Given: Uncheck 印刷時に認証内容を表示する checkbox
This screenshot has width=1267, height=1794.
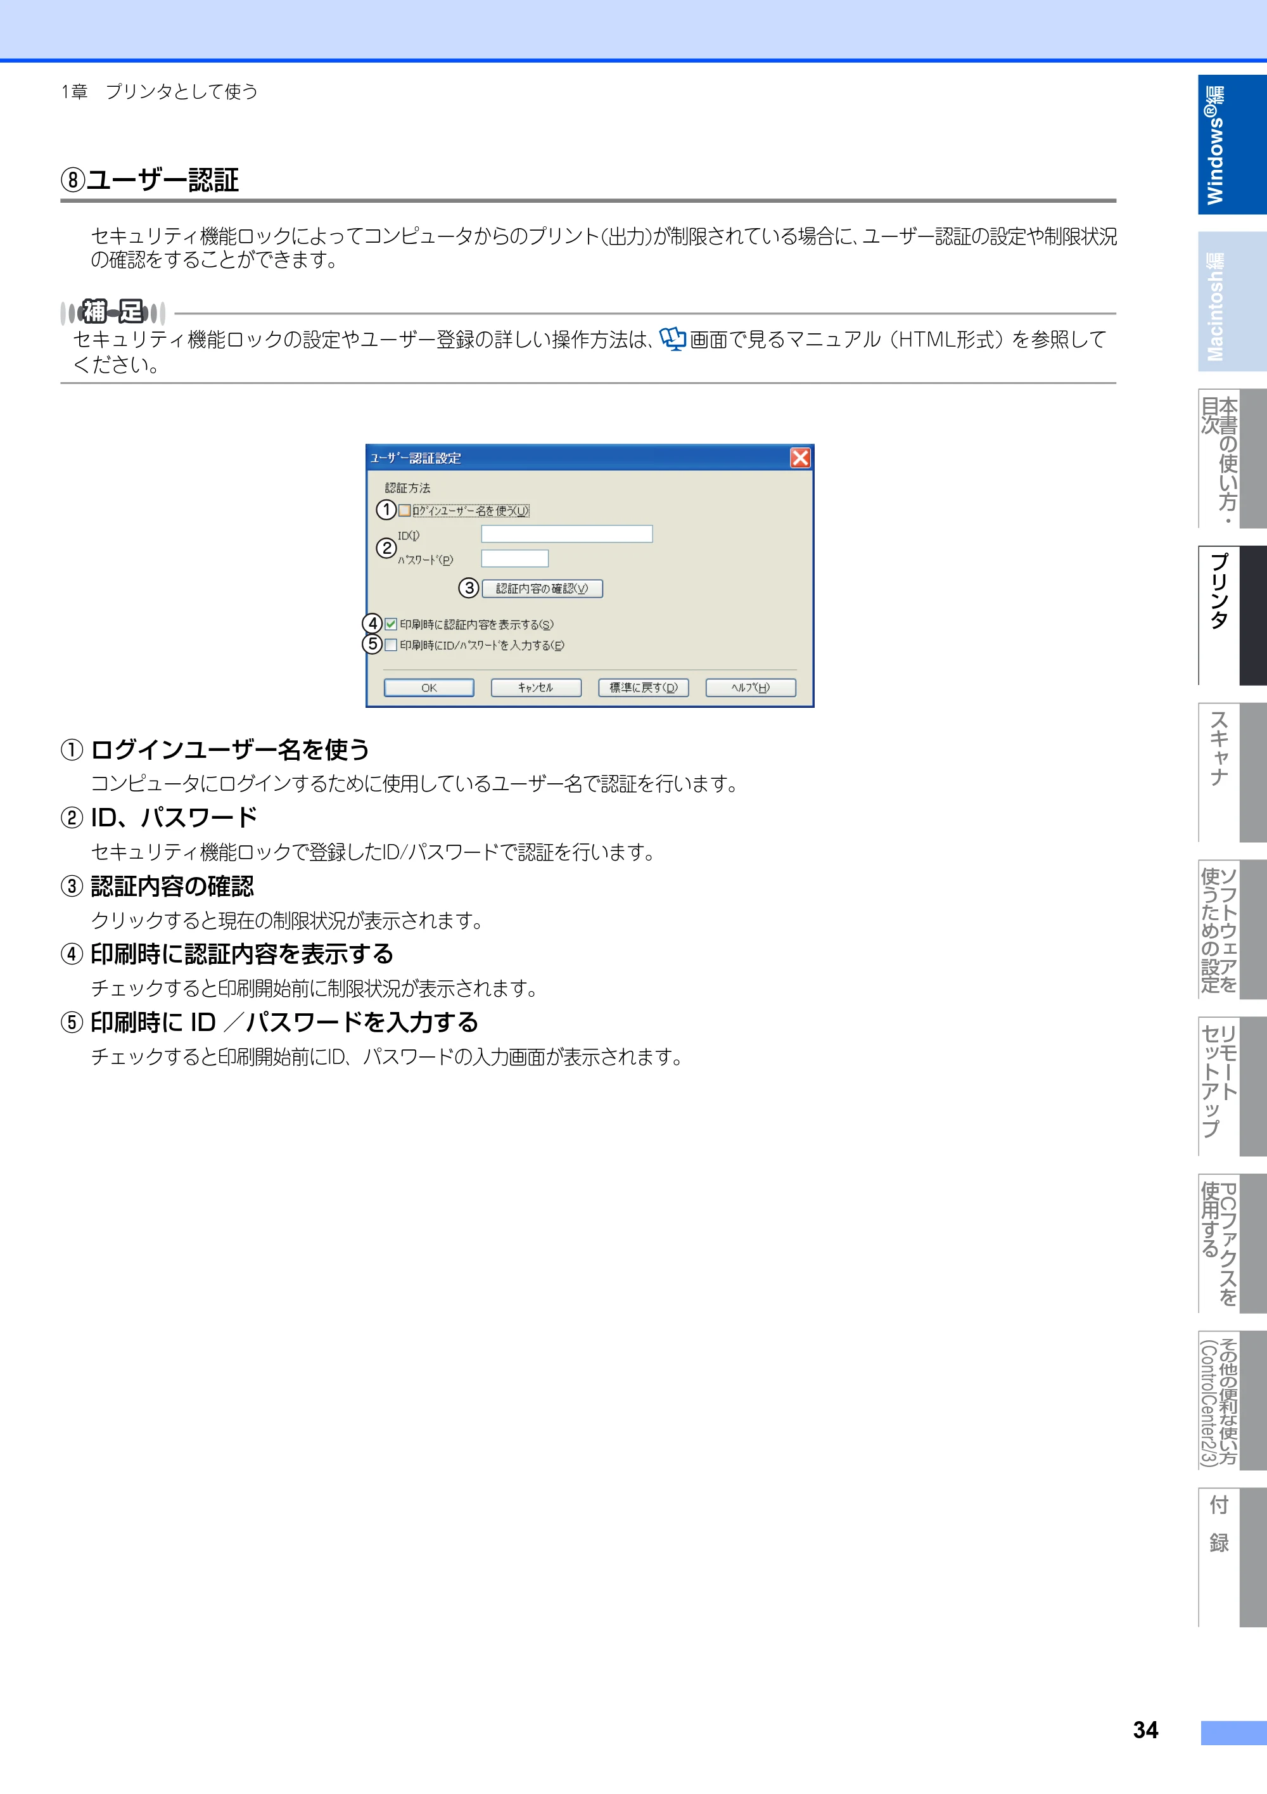Looking at the screenshot, I should pos(392,624).
